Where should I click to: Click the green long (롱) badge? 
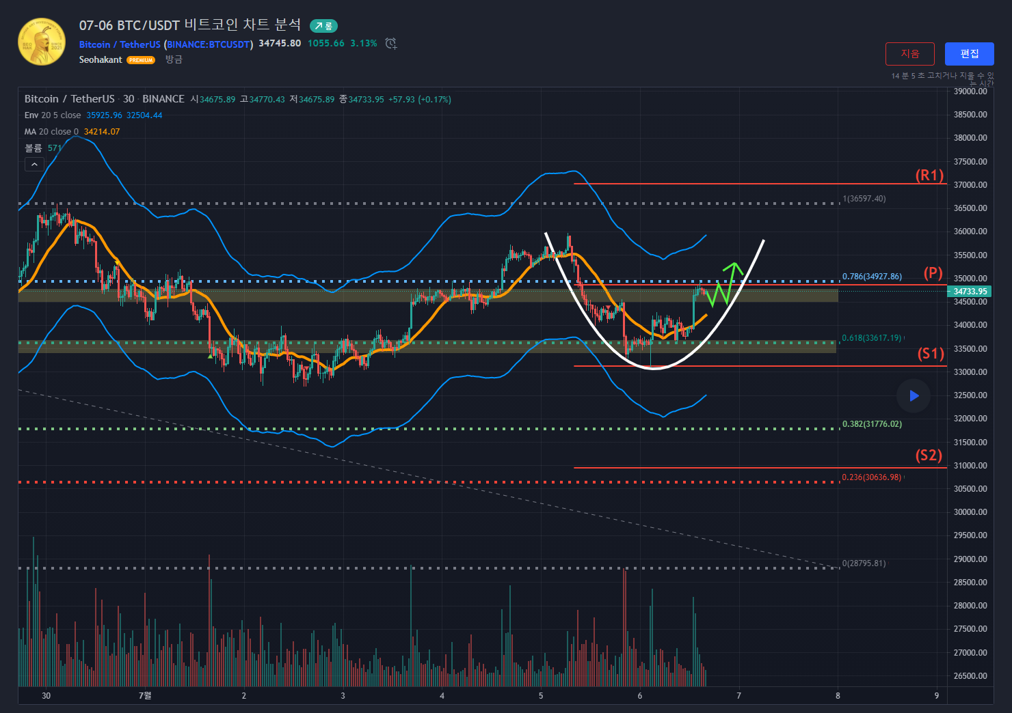pyautogui.click(x=323, y=26)
